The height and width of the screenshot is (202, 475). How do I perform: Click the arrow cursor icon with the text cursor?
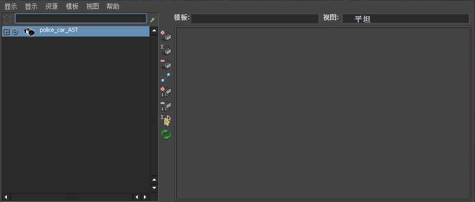pyautogui.click(x=166, y=120)
